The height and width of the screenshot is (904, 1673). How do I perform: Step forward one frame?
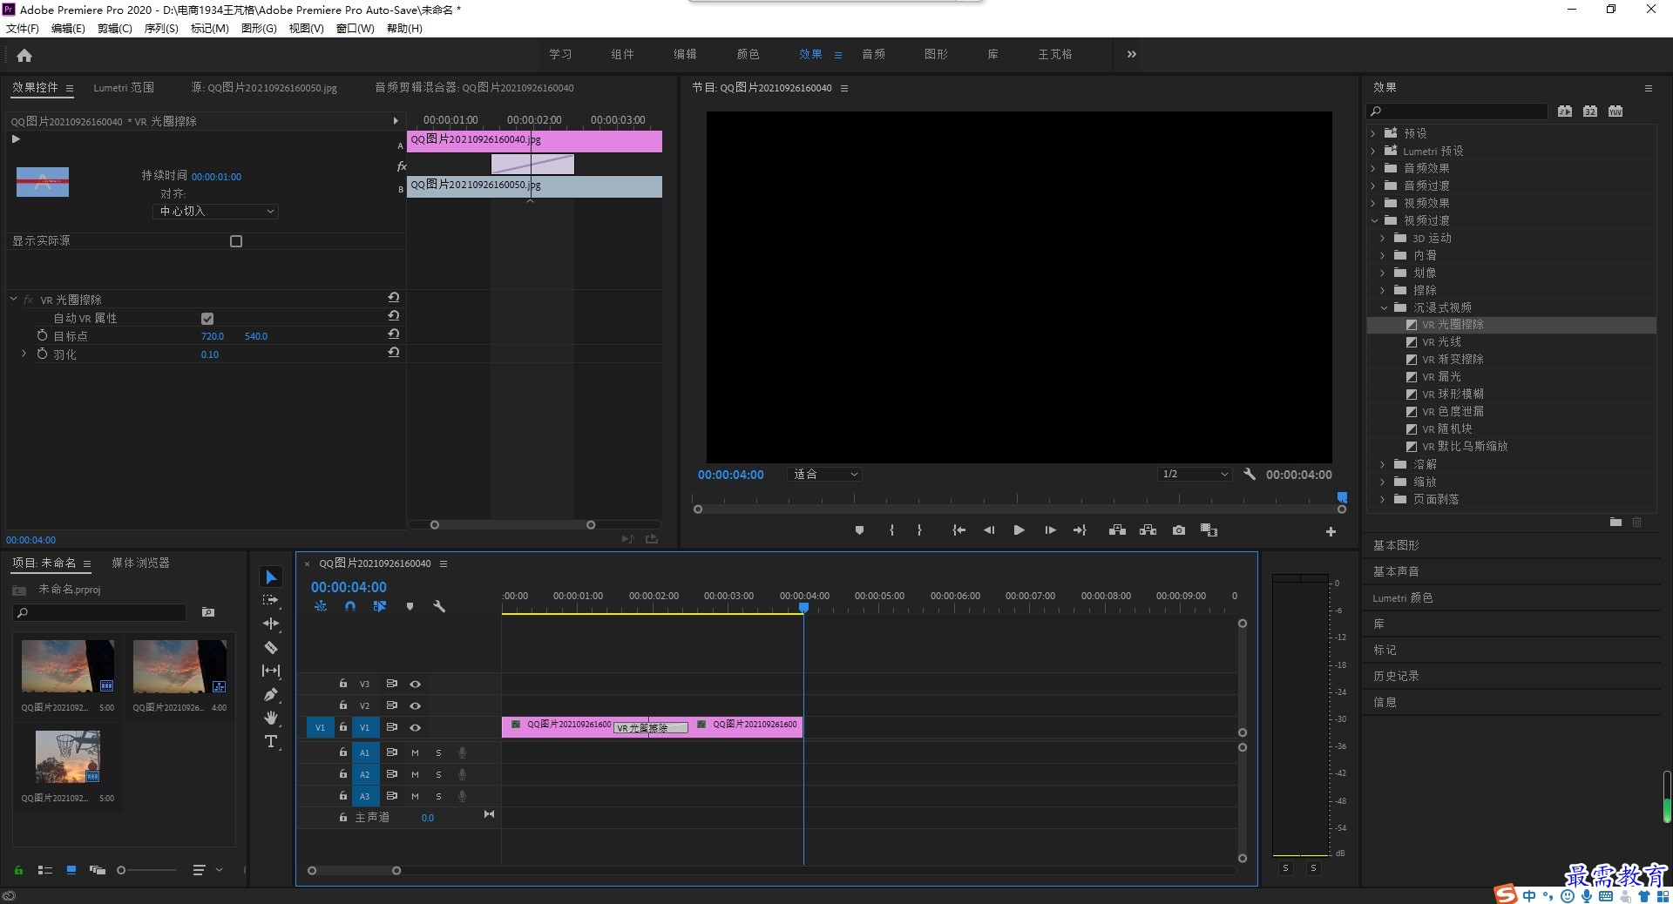click(1050, 530)
